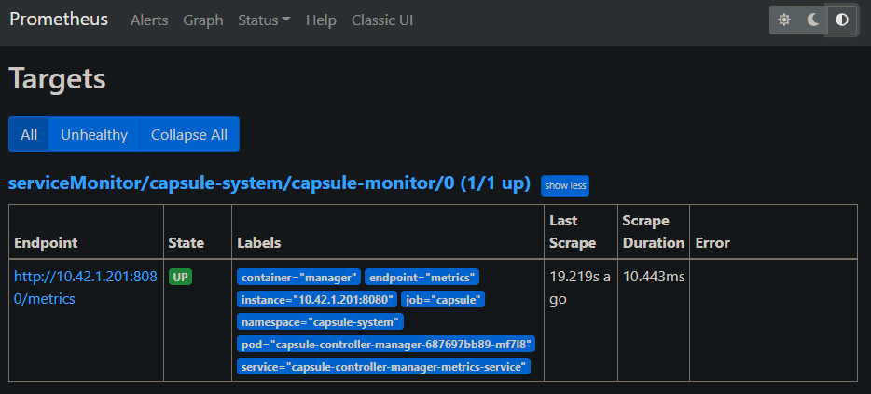The width and height of the screenshot is (871, 394).
Task: Open the Graph page
Action: tap(202, 20)
